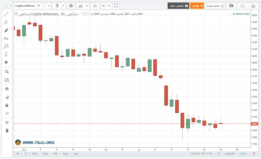Select the 6ماه time range

[35, 153]
